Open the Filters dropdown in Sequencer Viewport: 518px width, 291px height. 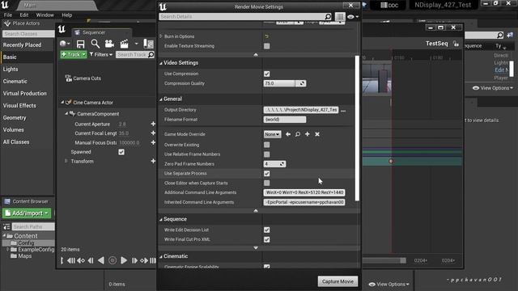(x=101, y=54)
